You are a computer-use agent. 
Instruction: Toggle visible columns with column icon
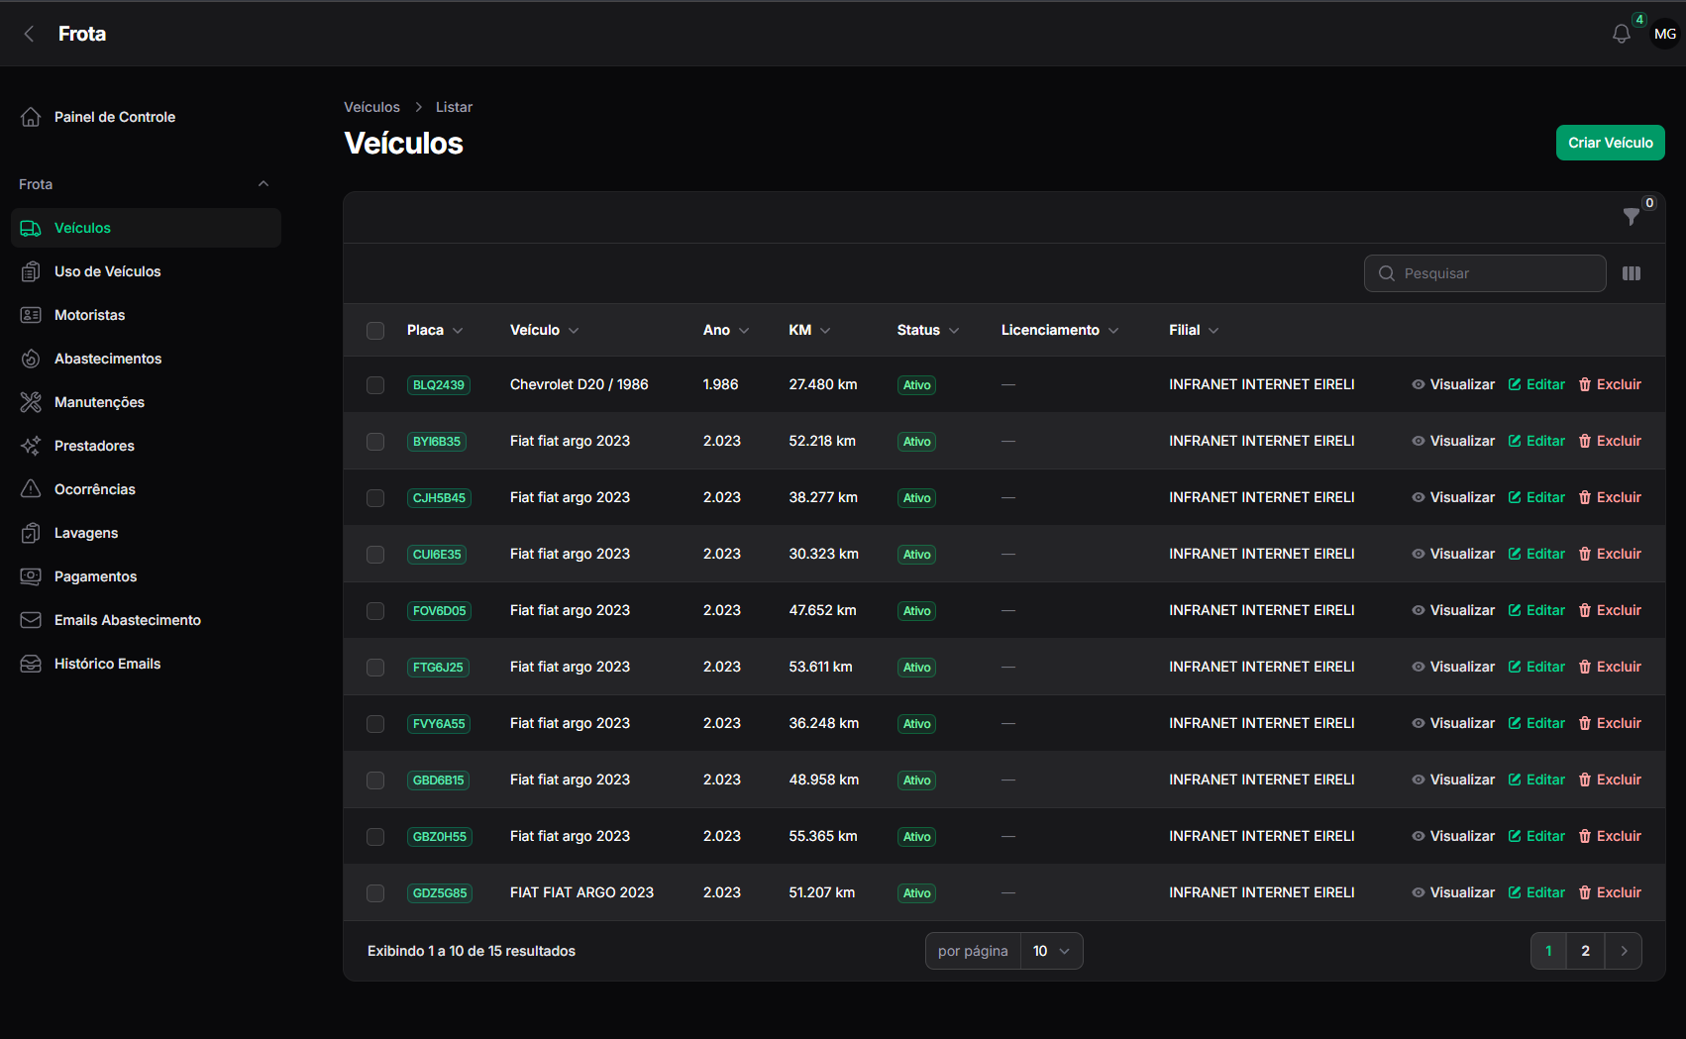(x=1632, y=273)
